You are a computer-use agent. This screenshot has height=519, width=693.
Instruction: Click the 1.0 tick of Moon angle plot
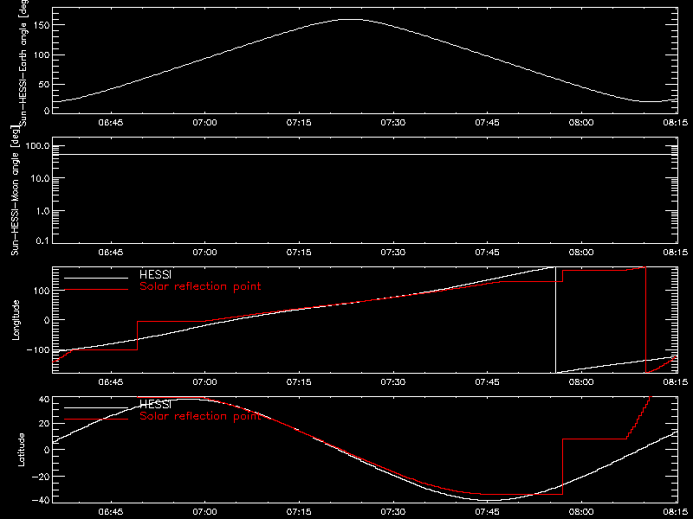click(43, 211)
